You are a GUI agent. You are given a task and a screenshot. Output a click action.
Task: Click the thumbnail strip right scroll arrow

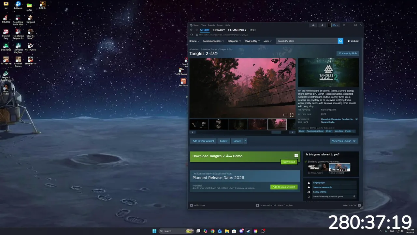click(x=292, y=132)
